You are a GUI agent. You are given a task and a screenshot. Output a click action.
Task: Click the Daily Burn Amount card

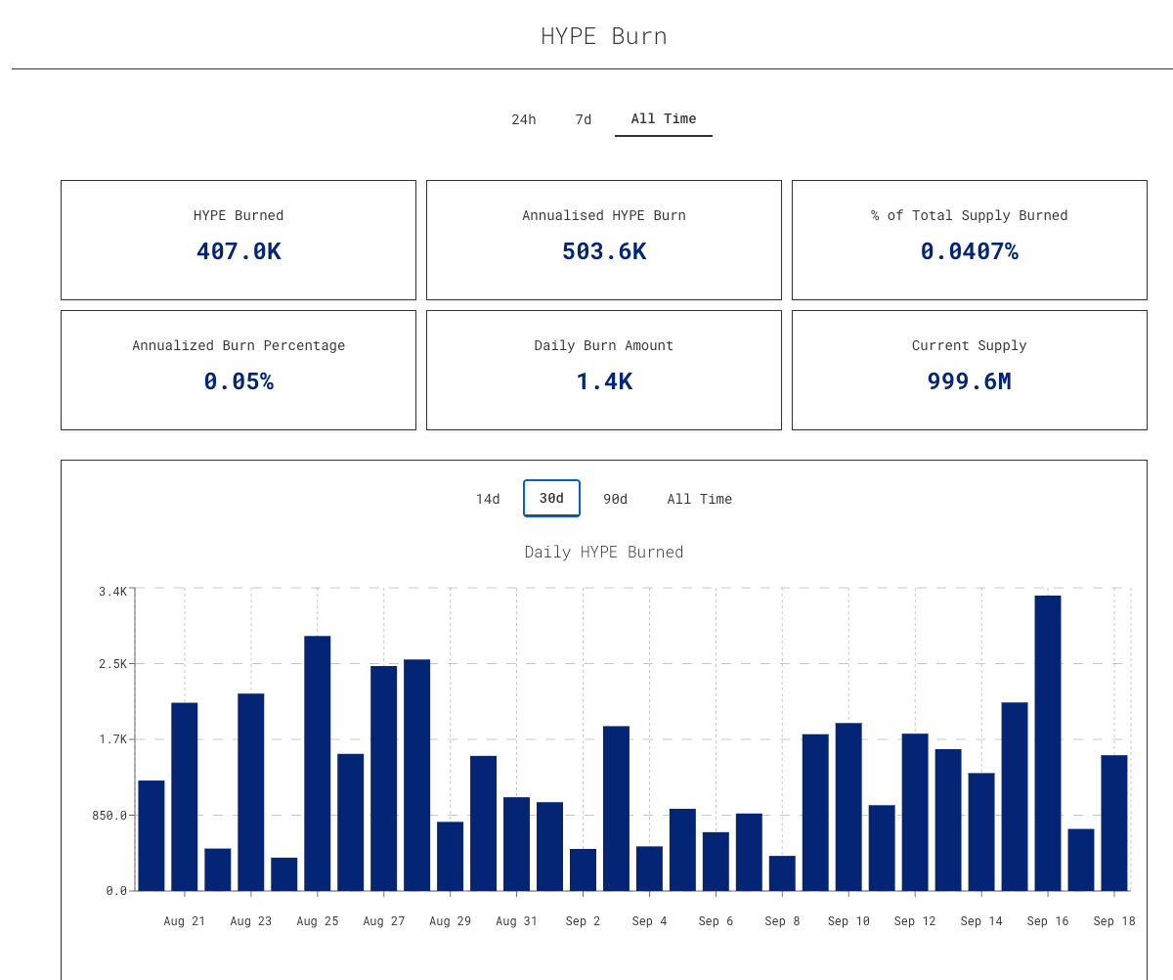[x=604, y=370]
